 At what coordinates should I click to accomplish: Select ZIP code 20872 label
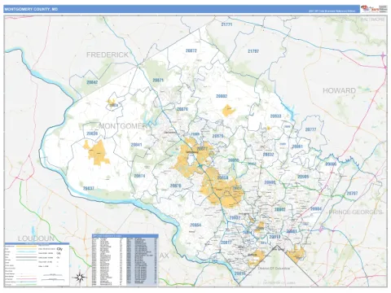point(191,50)
